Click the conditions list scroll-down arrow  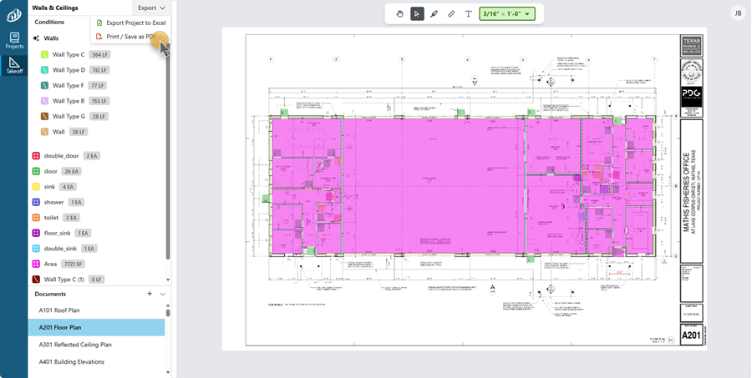[168, 280]
